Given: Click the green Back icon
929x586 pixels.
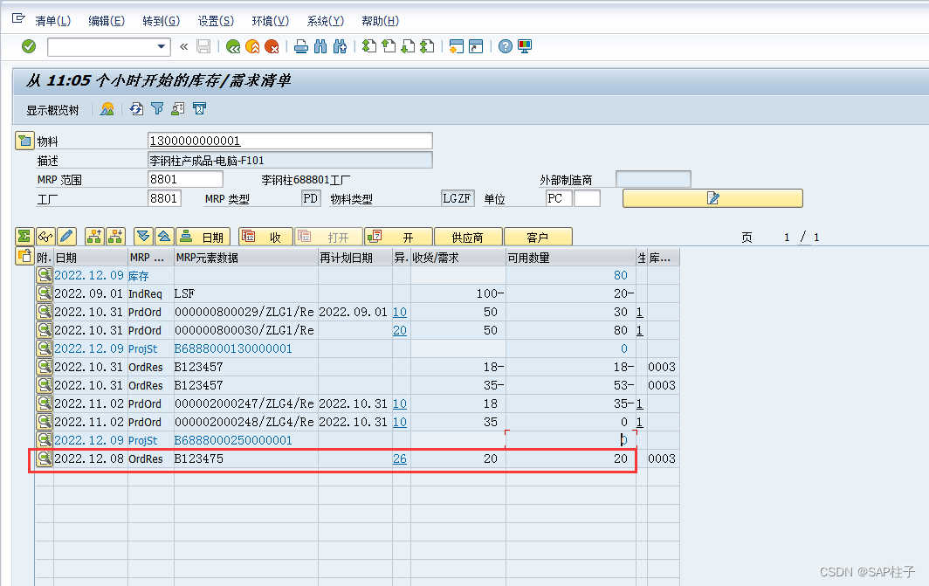Looking at the screenshot, I should coord(233,46).
